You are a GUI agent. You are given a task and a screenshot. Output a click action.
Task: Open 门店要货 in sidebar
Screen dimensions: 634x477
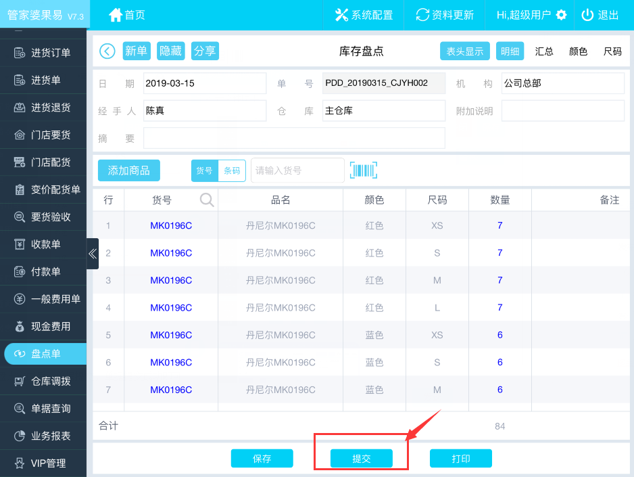tap(43, 135)
